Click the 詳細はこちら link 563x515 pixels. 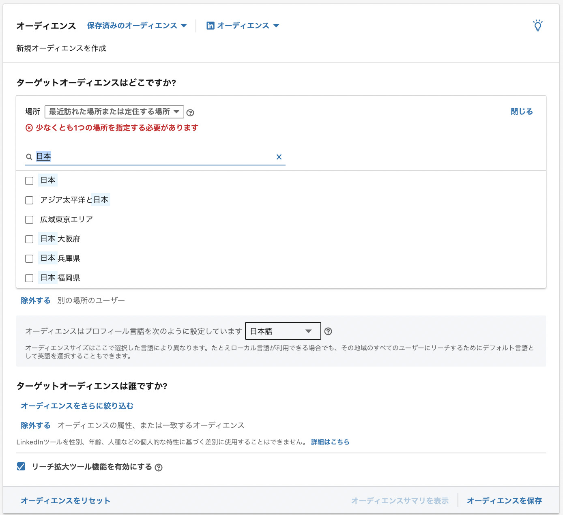330,442
